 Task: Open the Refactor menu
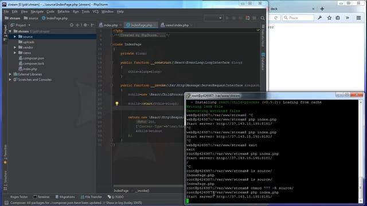(x=64, y=11)
